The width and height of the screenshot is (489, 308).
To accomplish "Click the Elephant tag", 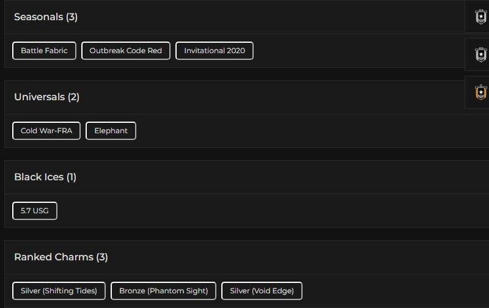I will point(111,131).
